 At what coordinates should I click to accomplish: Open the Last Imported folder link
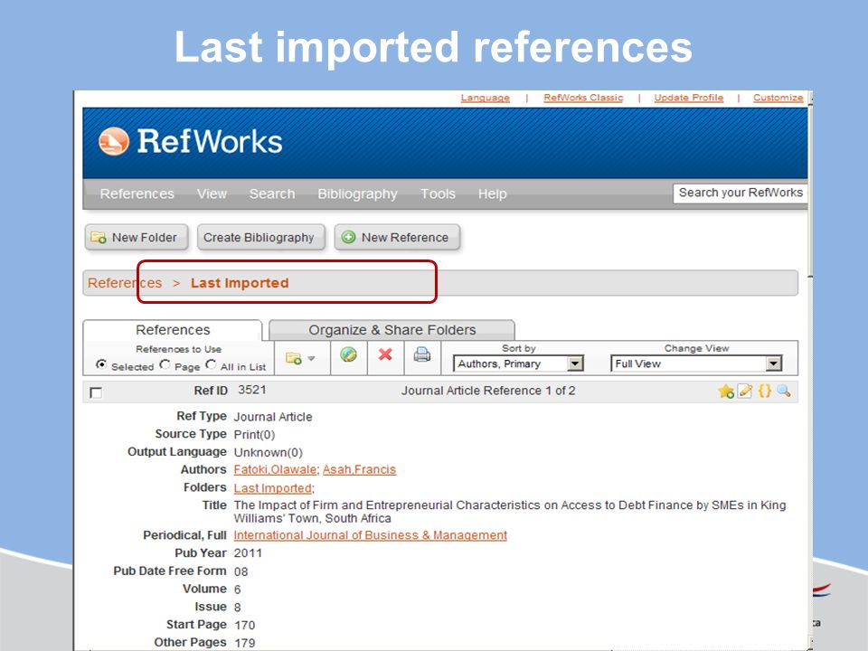tap(273, 487)
